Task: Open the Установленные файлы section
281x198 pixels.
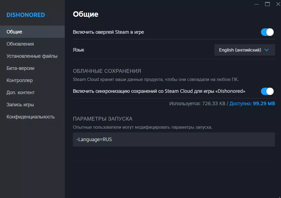Action: [32, 56]
